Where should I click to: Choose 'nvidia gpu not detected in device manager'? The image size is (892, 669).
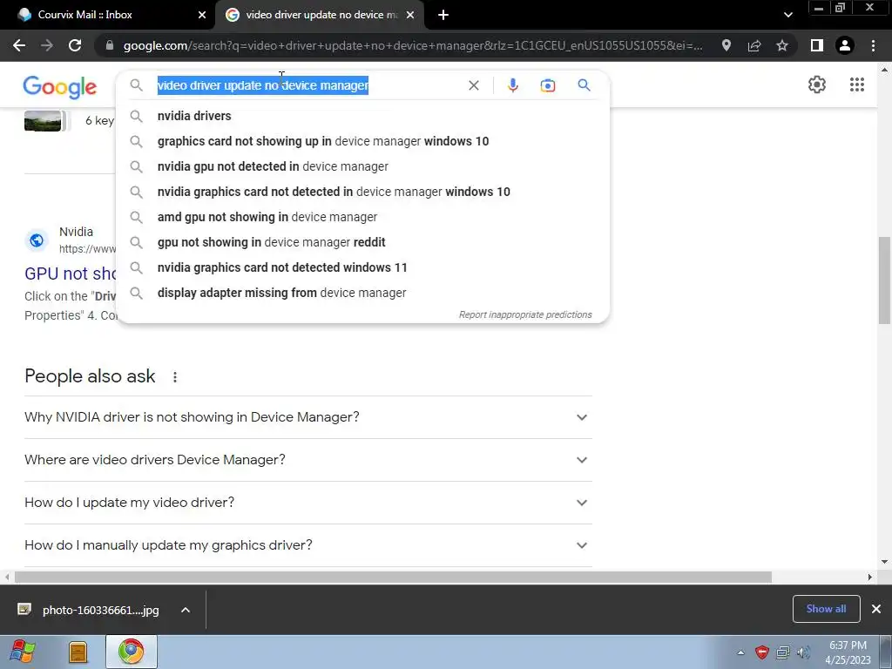[363, 166]
